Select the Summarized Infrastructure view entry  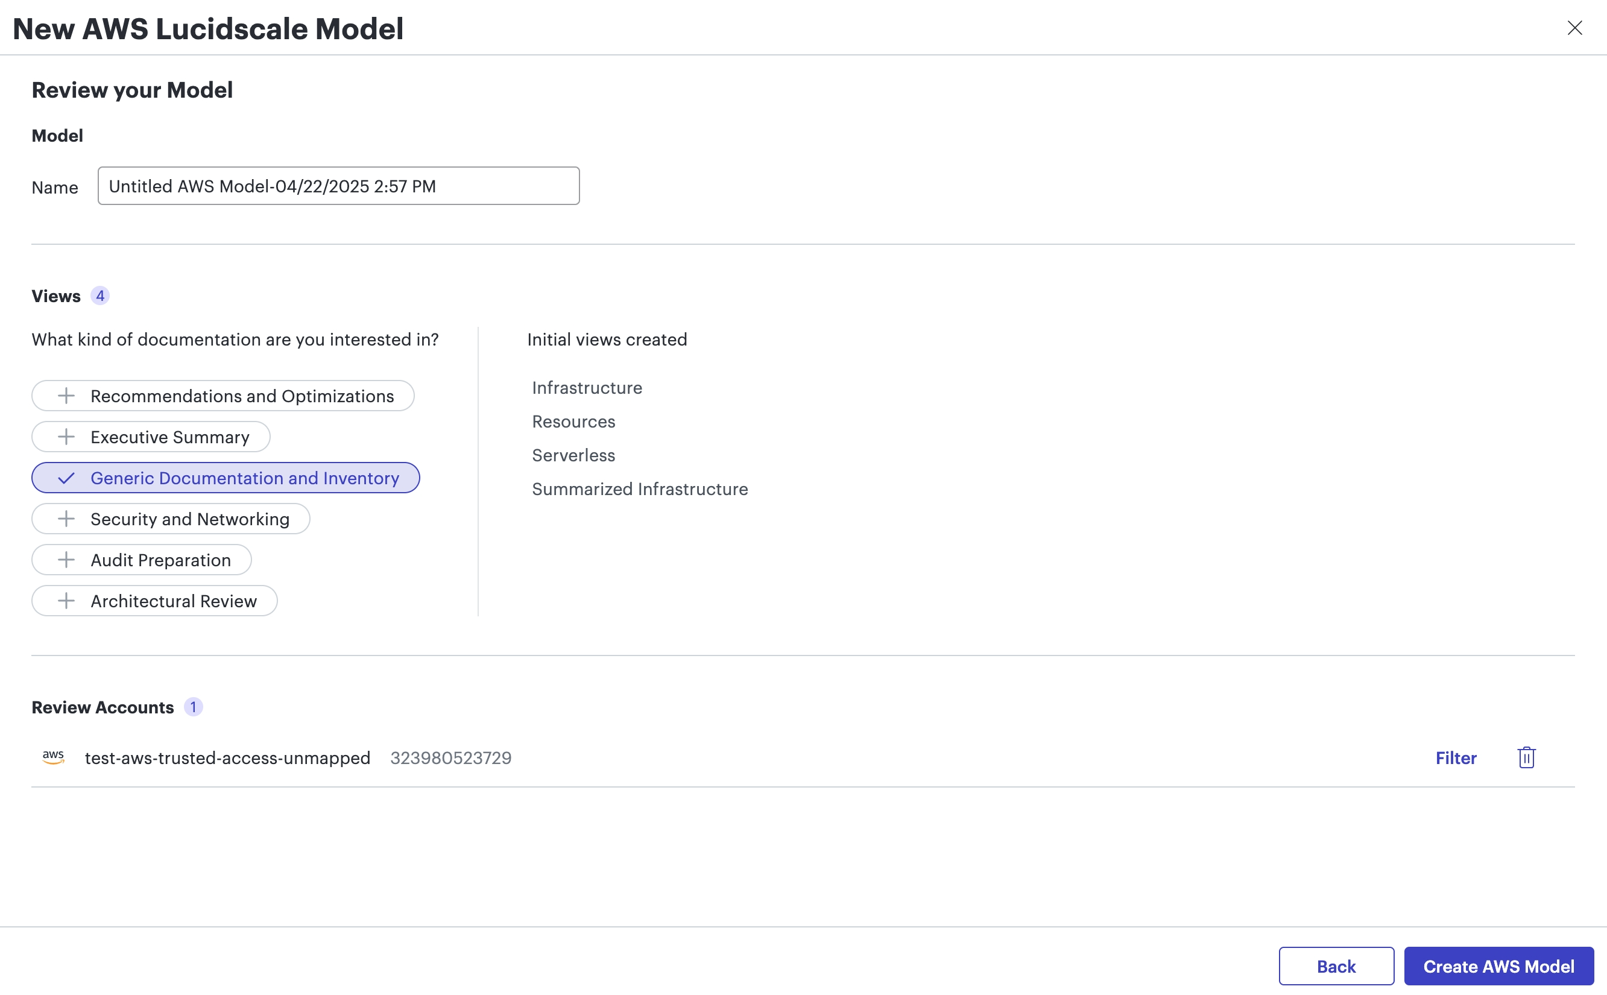(639, 488)
